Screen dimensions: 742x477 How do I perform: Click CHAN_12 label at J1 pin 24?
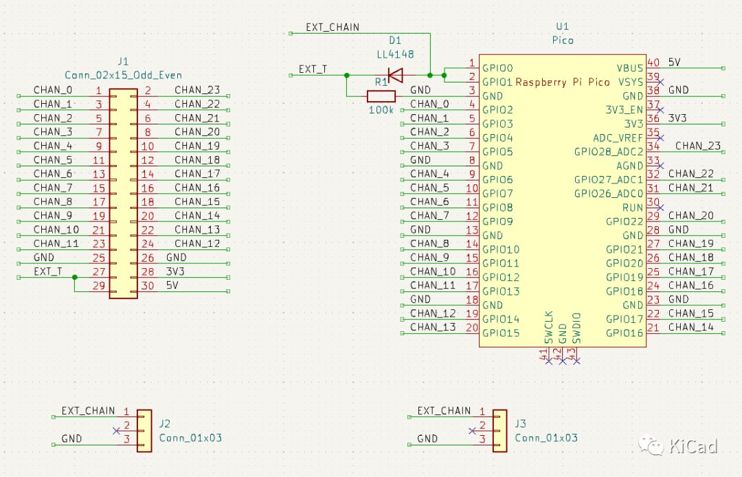click(x=197, y=243)
